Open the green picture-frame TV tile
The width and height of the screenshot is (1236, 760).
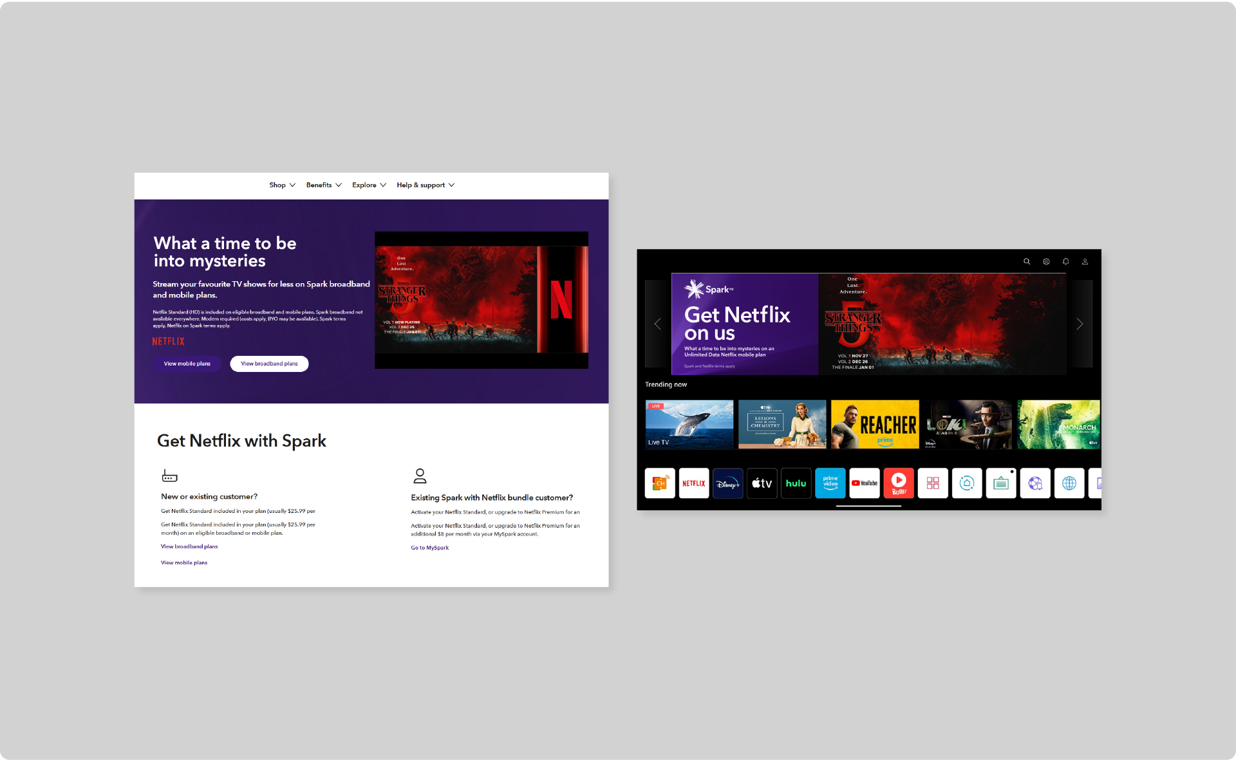(1001, 483)
